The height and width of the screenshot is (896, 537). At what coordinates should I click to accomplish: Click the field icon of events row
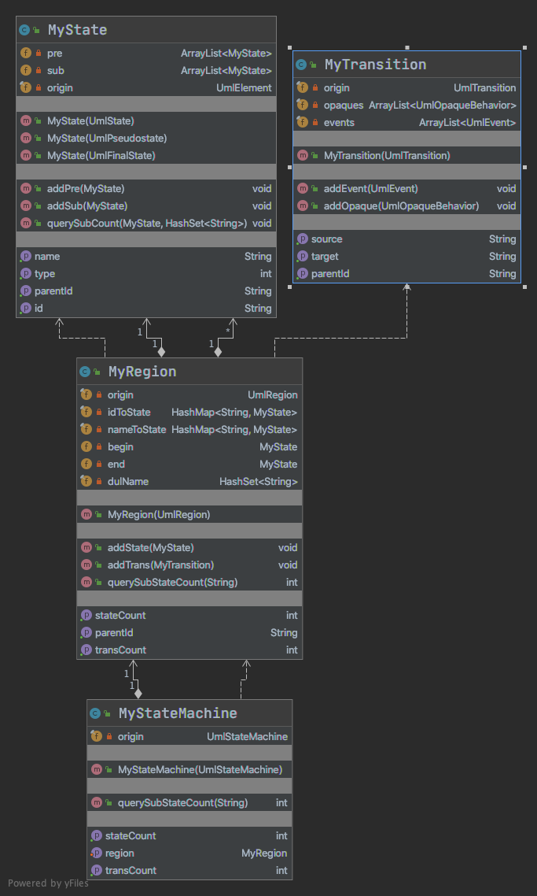tap(303, 122)
